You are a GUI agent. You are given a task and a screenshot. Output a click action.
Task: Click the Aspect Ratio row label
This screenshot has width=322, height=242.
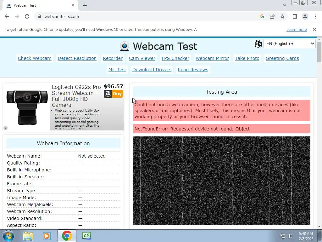22,225
